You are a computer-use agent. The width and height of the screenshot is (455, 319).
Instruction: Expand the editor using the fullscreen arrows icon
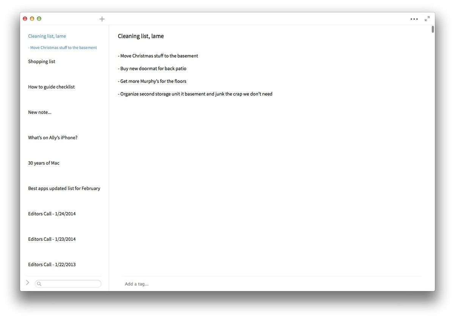click(x=427, y=18)
